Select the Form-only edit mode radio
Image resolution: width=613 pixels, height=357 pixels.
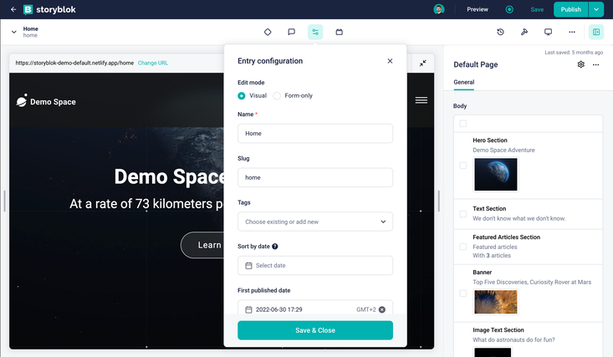click(277, 96)
